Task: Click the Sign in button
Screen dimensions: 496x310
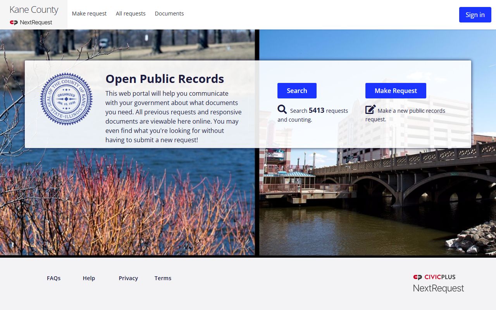Action: [x=475, y=15]
